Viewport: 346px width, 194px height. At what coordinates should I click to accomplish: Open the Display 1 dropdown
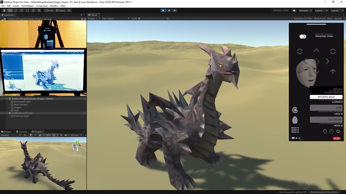coord(94,19)
